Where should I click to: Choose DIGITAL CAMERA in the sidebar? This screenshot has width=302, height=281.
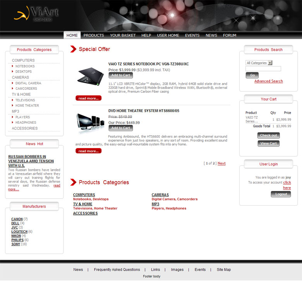pos(28,83)
